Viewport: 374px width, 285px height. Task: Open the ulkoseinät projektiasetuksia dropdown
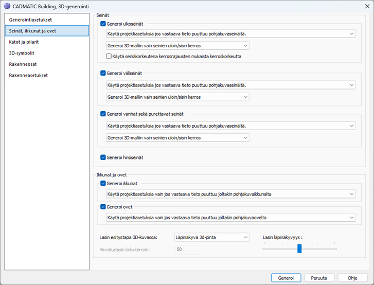coord(229,34)
